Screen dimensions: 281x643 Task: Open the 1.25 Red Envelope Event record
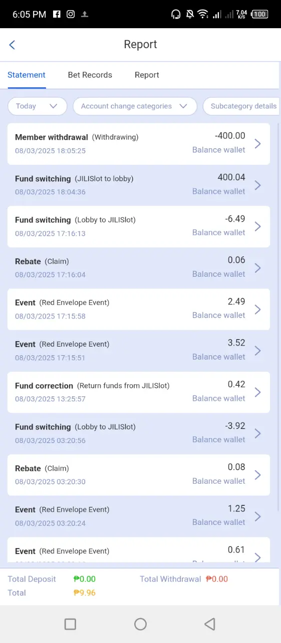(x=139, y=516)
